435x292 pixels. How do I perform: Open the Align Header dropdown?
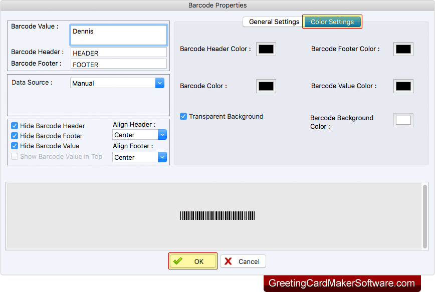coord(139,135)
